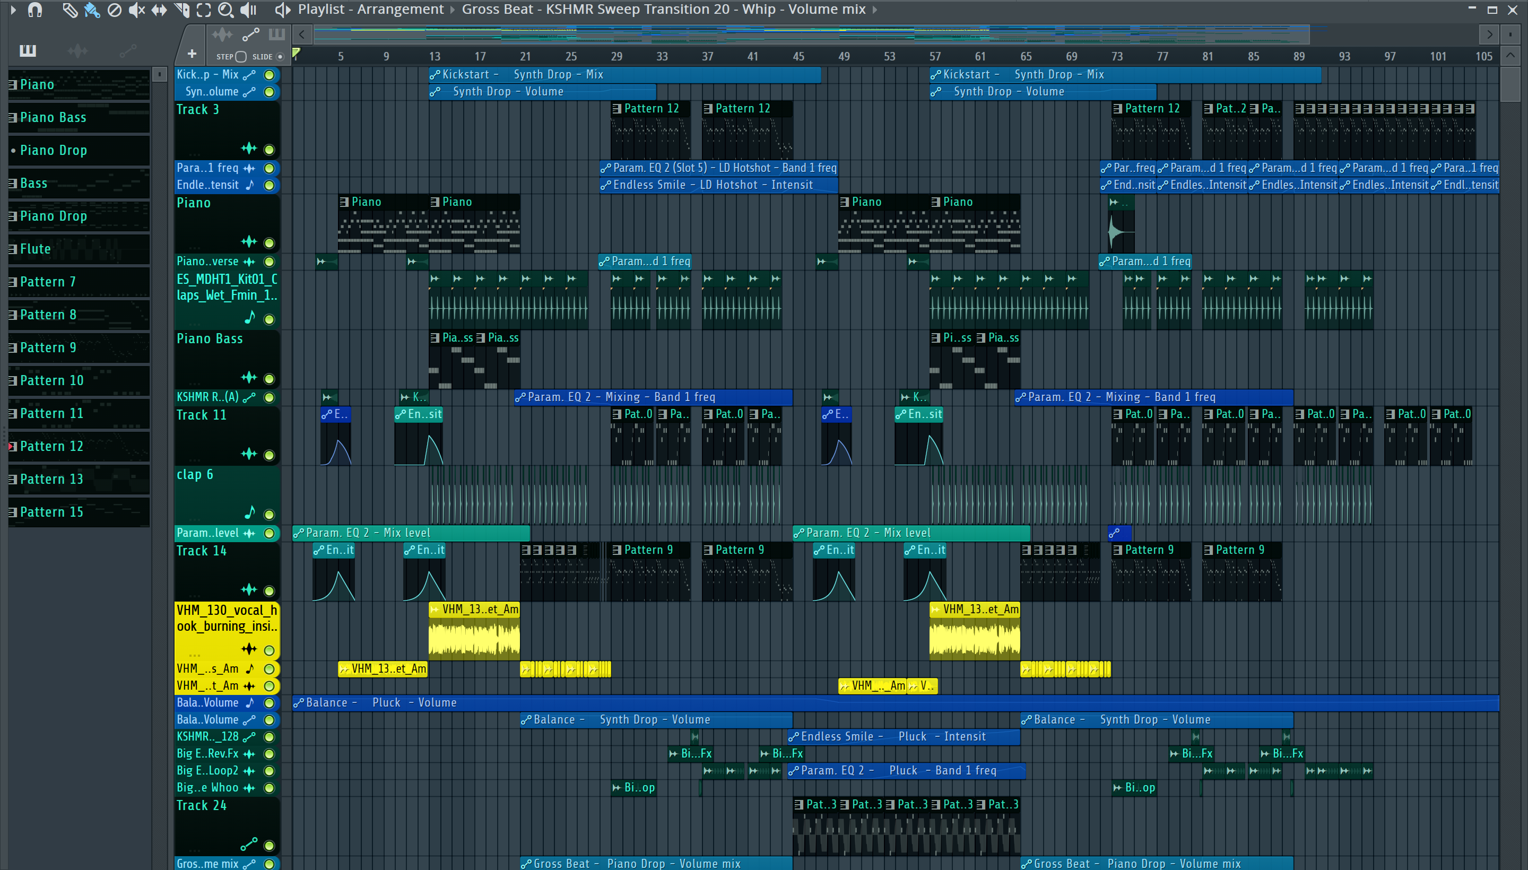Click the Big E..Rev.Fx track name
This screenshot has width=1528, height=870.
pos(207,754)
